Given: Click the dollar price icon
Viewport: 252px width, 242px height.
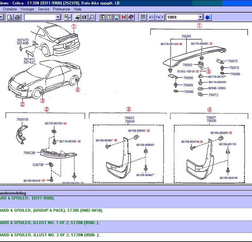Looking at the screenshot, I should pos(109,17).
